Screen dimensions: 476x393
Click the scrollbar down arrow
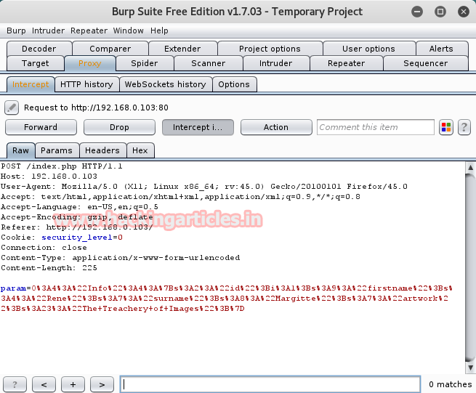[x=470, y=368]
